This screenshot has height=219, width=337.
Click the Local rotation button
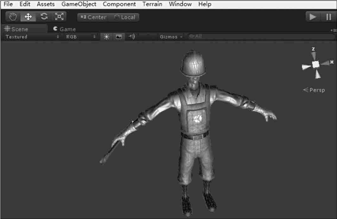[x=125, y=17]
